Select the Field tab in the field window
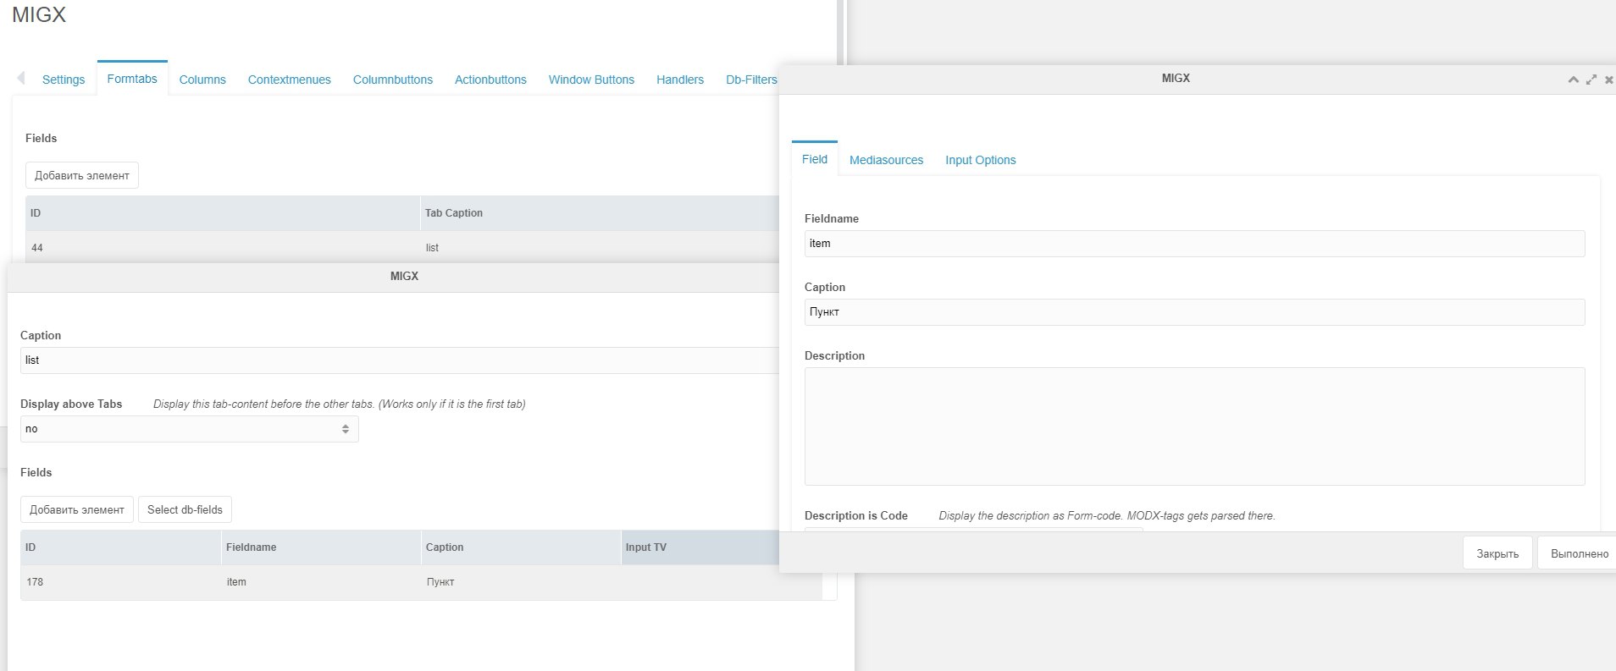 [815, 159]
